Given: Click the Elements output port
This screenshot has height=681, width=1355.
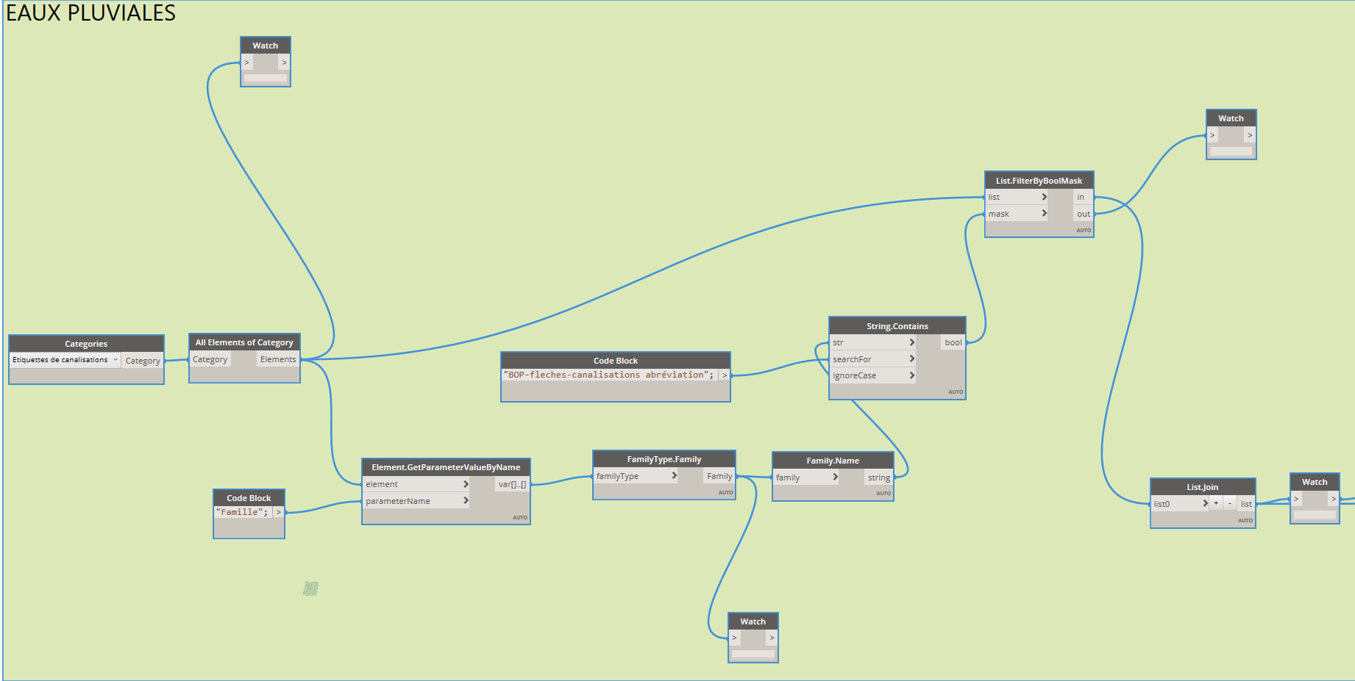Looking at the screenshot, I should 278,359.
